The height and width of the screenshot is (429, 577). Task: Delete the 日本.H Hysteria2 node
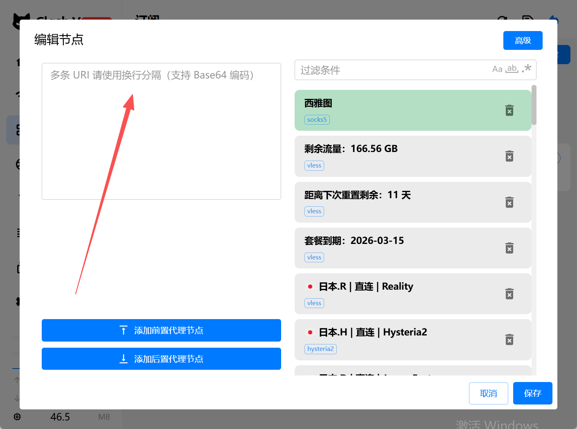click(x=509, y=340)
